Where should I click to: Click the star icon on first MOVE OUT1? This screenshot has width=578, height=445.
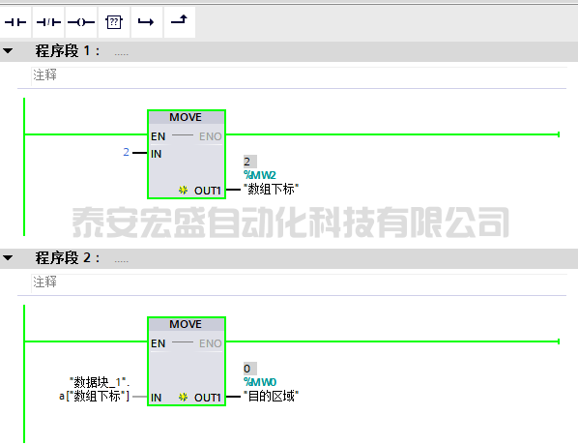coord(183,190)
